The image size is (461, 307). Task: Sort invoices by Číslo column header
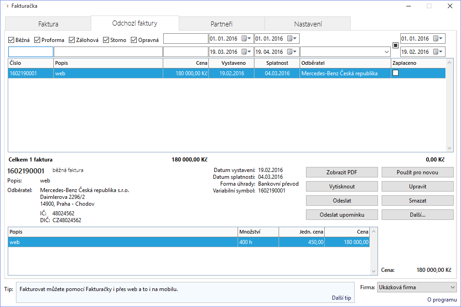(x=31, y=63)
